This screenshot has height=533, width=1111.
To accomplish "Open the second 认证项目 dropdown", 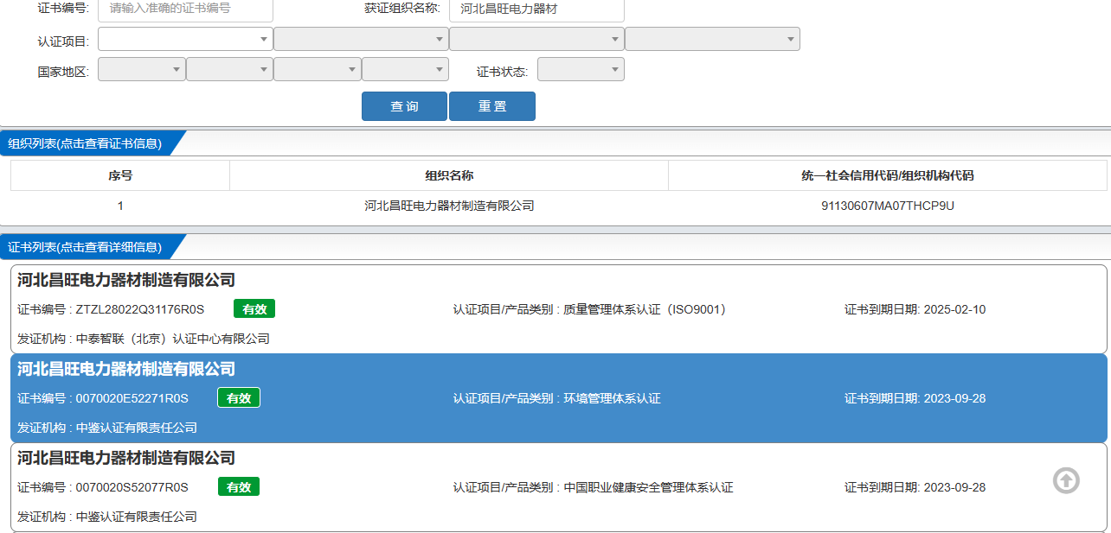I will pos(361,39).
